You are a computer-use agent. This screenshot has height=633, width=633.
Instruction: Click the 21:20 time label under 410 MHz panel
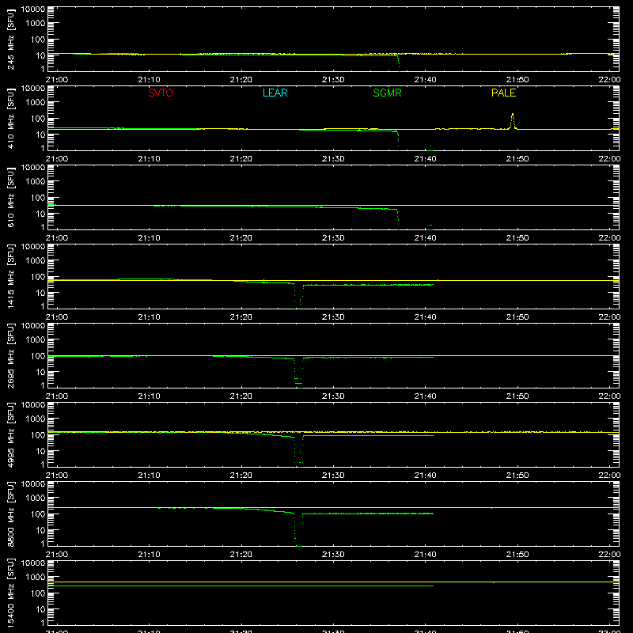point(241,159)
